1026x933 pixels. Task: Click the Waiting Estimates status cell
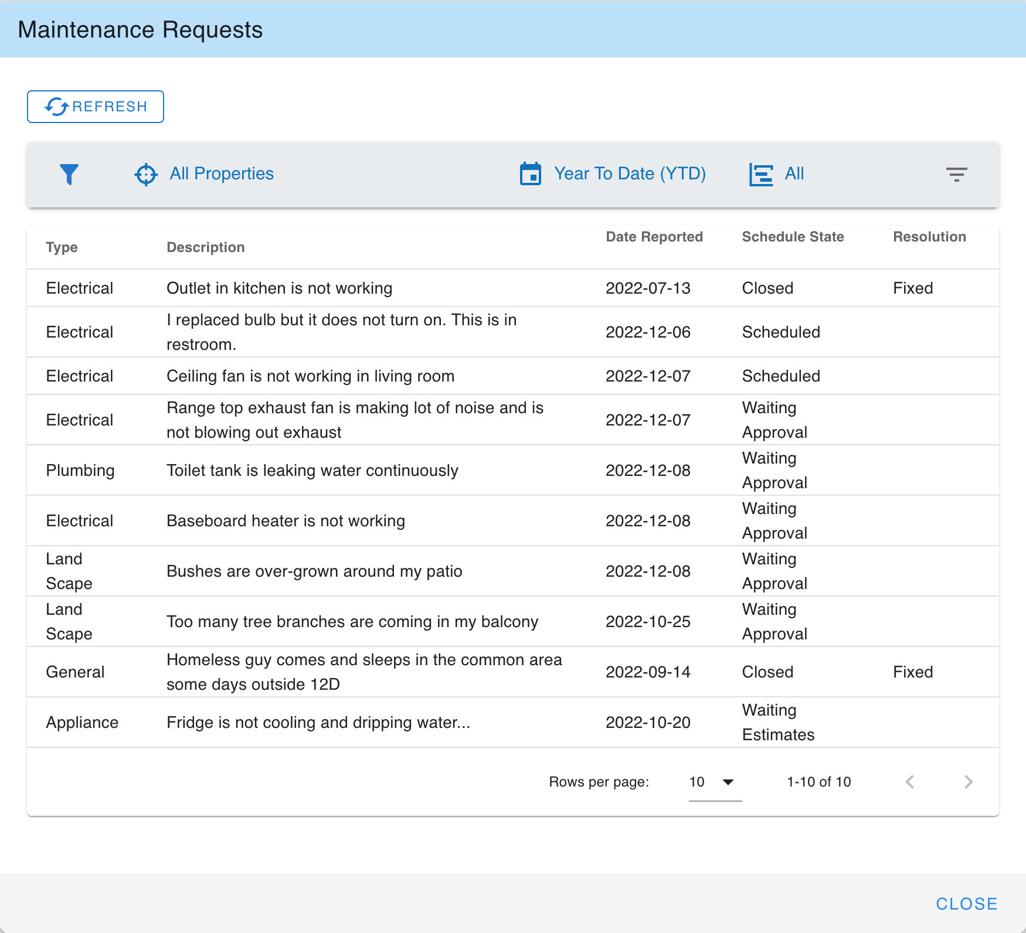click(x=778, y=723)
